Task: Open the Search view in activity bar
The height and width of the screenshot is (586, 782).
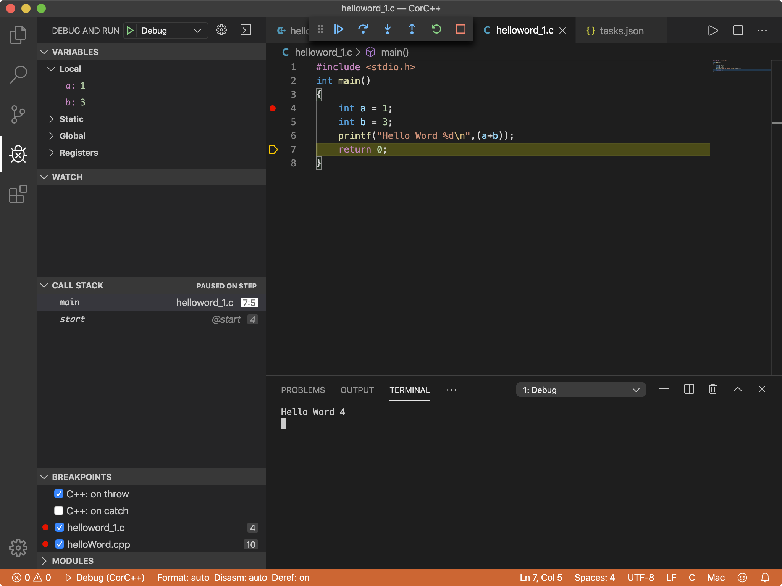Action: coord(18,75)
